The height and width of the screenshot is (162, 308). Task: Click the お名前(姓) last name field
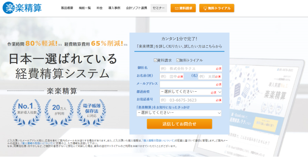172,76
